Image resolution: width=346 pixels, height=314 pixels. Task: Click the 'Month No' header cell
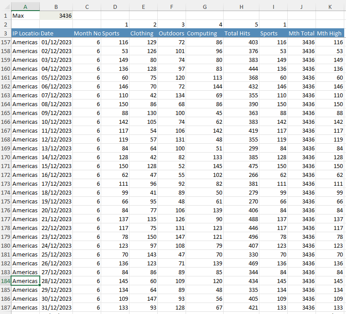click(87, 33)
